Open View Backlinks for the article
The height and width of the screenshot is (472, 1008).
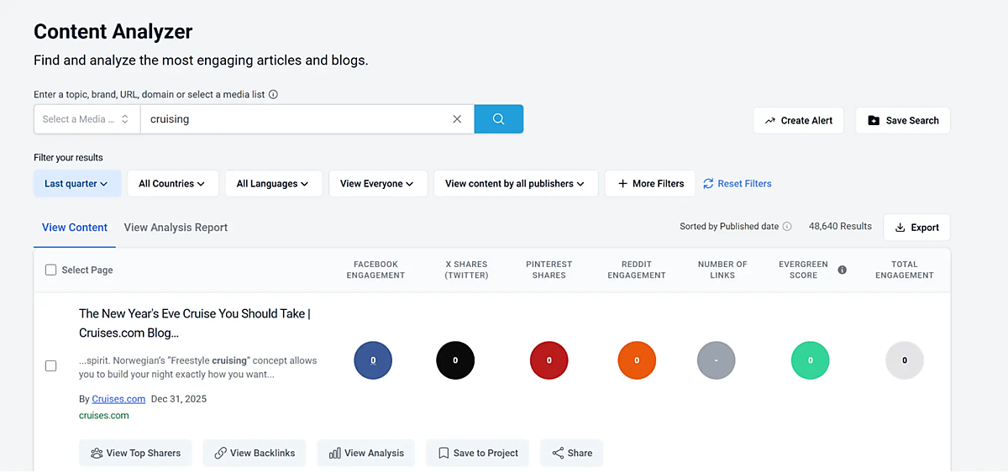(x=255, y=453)
